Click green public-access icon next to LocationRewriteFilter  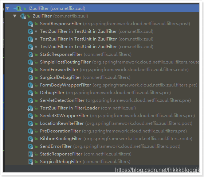coord(36,123)
